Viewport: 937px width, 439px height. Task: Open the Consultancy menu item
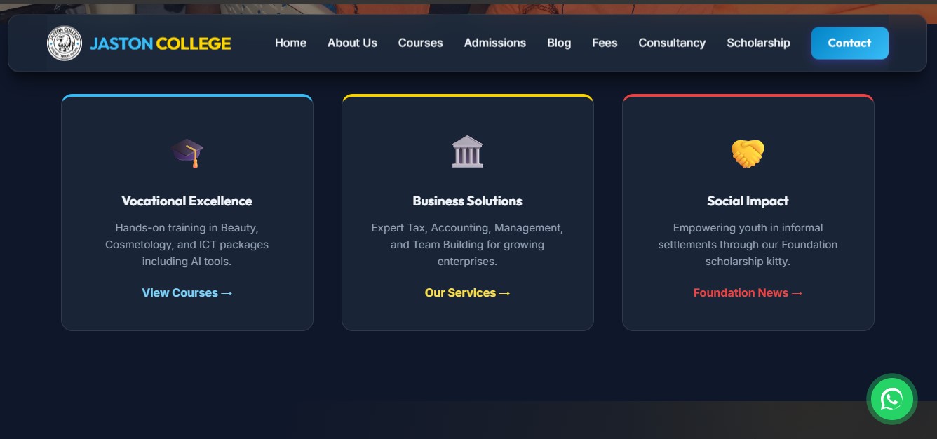pyautogui.click(x=671, y=43)
